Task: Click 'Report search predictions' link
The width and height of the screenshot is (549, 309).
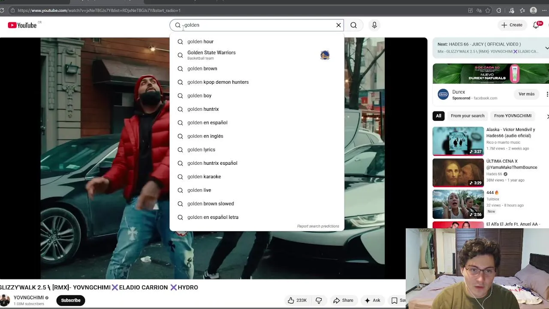Action: click(x=318, y=226)
